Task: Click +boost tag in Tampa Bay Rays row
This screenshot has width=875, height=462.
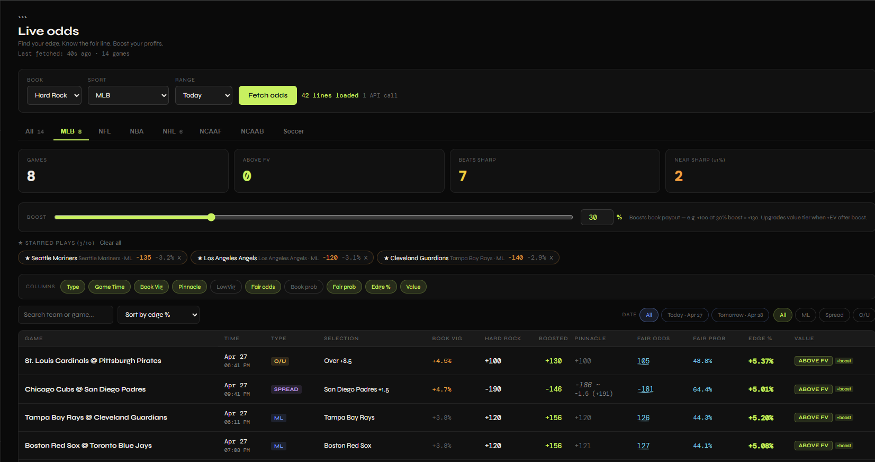Action: point(844,417)
